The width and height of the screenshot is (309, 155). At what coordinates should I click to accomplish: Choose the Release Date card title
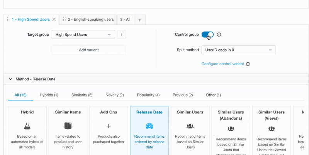pyautogui.click(x=149, y=112)
